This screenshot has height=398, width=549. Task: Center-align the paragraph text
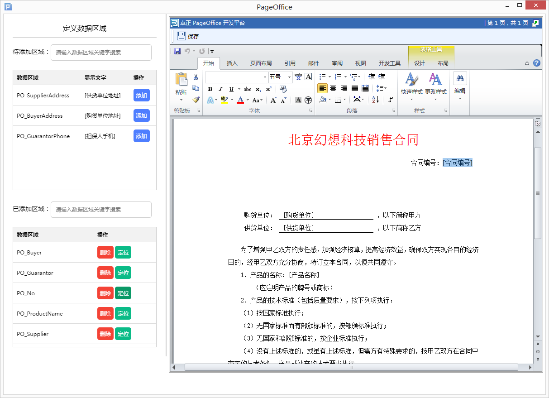(x=333, y=88)
